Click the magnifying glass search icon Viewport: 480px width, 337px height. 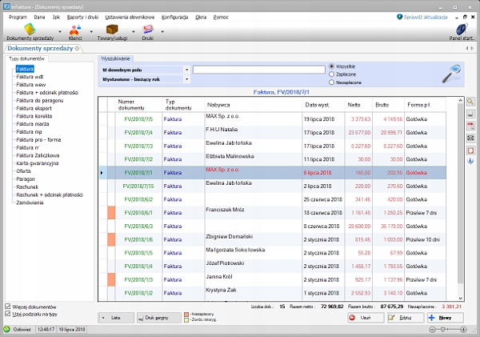pos(454,73)
